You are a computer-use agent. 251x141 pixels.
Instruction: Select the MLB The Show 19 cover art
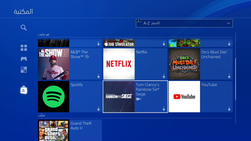click(x=54, y=64)
